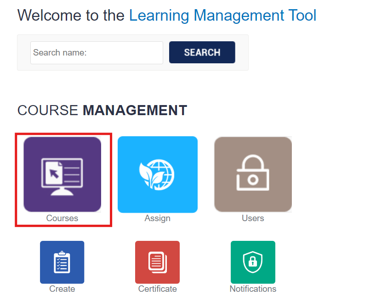Click the word COURSE in the heading
This screenshot has height=306, width=370.
48,111
